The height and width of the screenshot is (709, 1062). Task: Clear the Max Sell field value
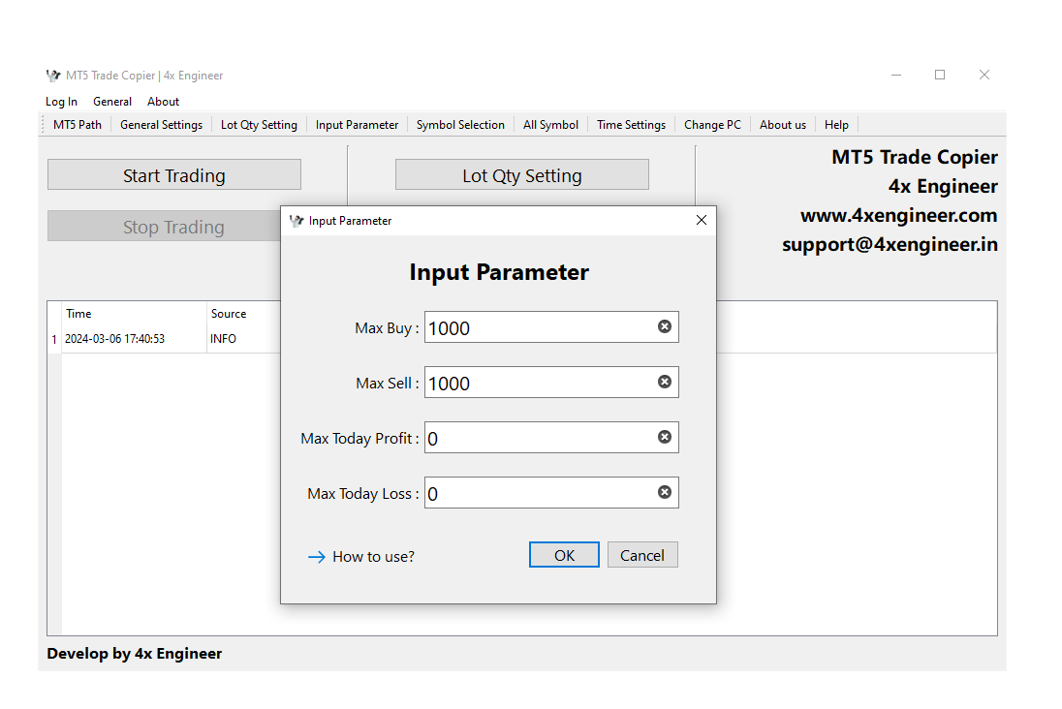tap(665, 382)
